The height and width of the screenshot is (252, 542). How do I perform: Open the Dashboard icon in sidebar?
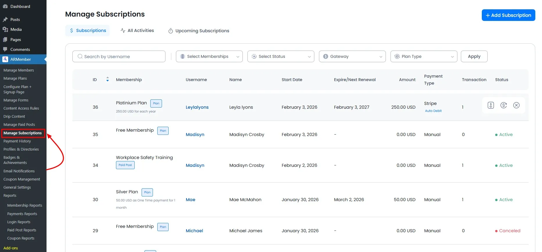point(5,6)
